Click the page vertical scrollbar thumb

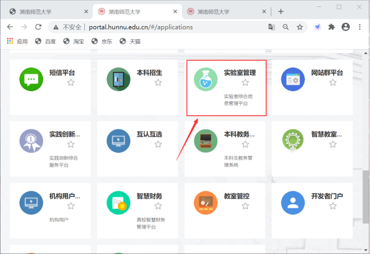click(366, 196)
